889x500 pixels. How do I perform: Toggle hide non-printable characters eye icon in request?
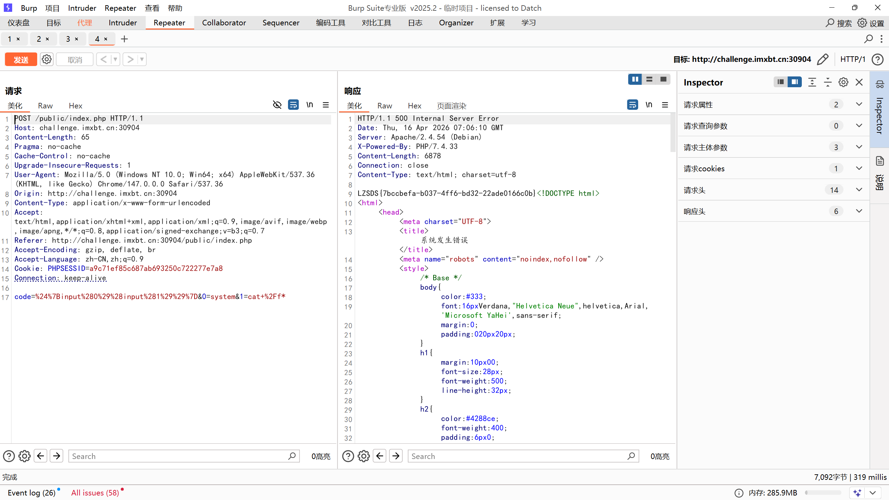277,105
